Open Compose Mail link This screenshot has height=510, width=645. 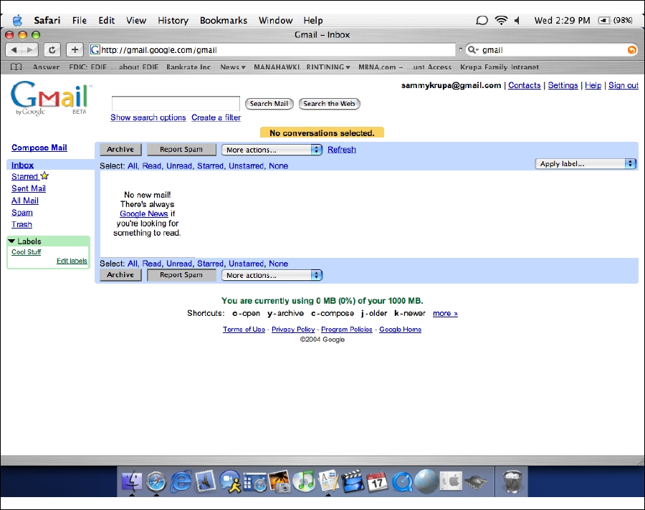point(39,148)
